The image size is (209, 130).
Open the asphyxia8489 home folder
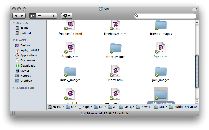[x=27, y=50]
